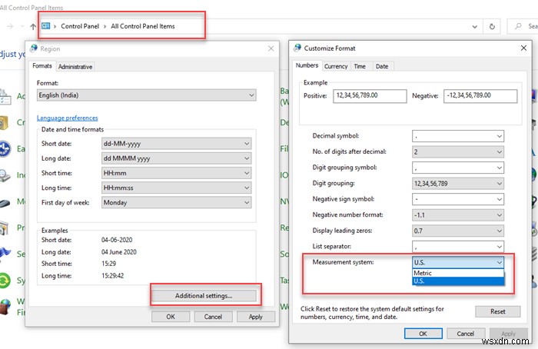The image size is (538, 349).
Task: Open List separator dropdown
Action: coord(458,247)
